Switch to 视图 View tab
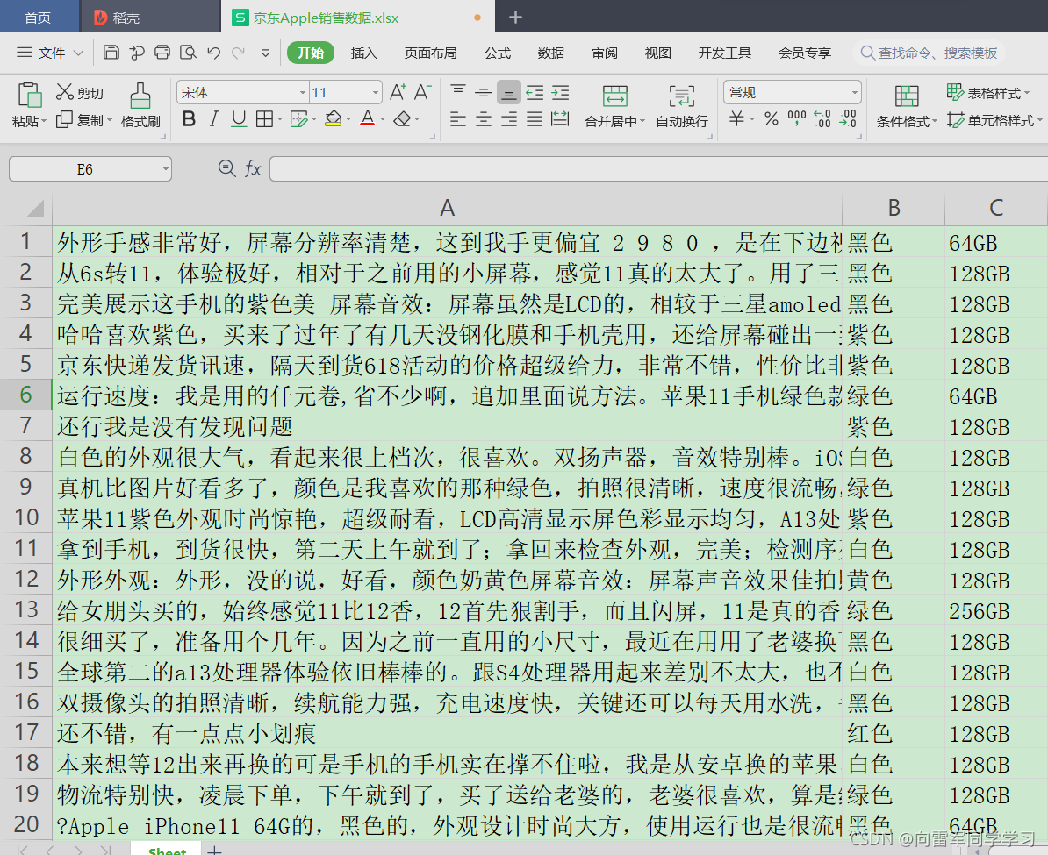This screenshot has height=855, width=1048. click(x=657, y=53)
